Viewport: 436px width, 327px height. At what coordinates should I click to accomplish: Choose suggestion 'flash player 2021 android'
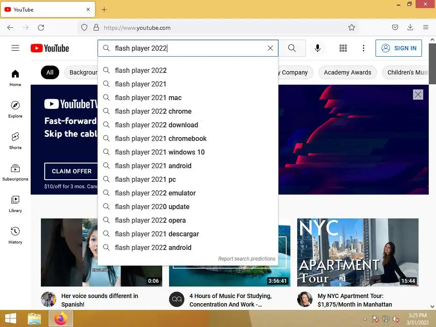[x=188, y=166]
